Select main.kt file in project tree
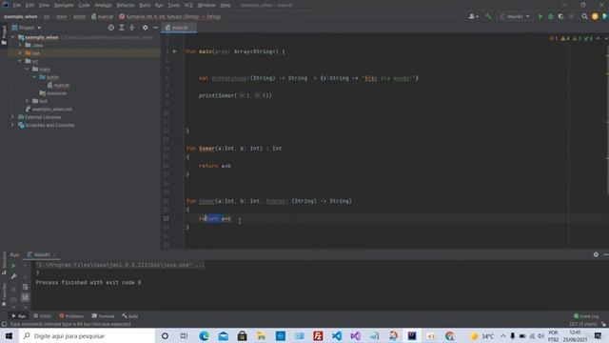Screen dimensions: 609x343 coord(58,85)
